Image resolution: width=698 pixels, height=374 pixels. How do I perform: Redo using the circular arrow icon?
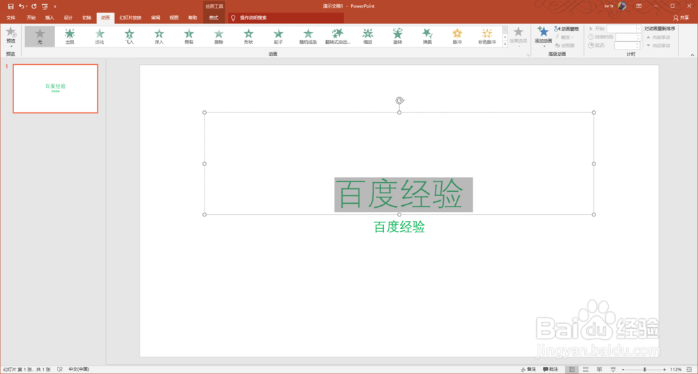pyautogui.click(x=34, y=6)
